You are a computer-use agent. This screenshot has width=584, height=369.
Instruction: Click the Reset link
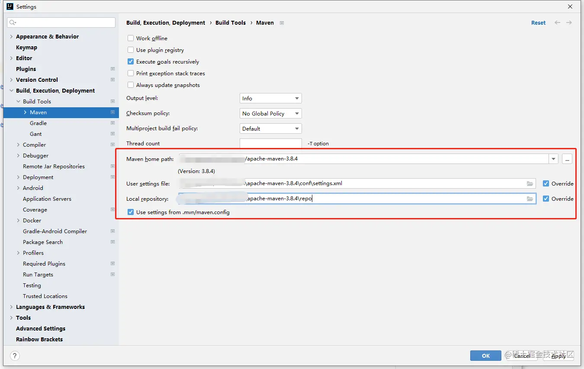[x=538, y=22]
